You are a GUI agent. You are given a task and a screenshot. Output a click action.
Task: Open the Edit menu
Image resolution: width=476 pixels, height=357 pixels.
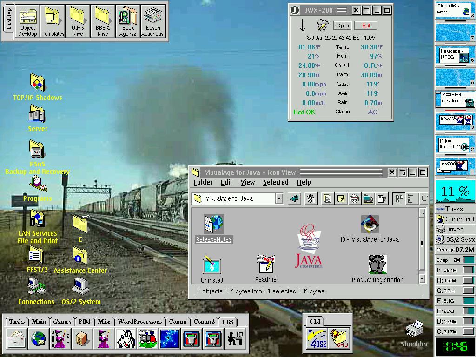226,182
